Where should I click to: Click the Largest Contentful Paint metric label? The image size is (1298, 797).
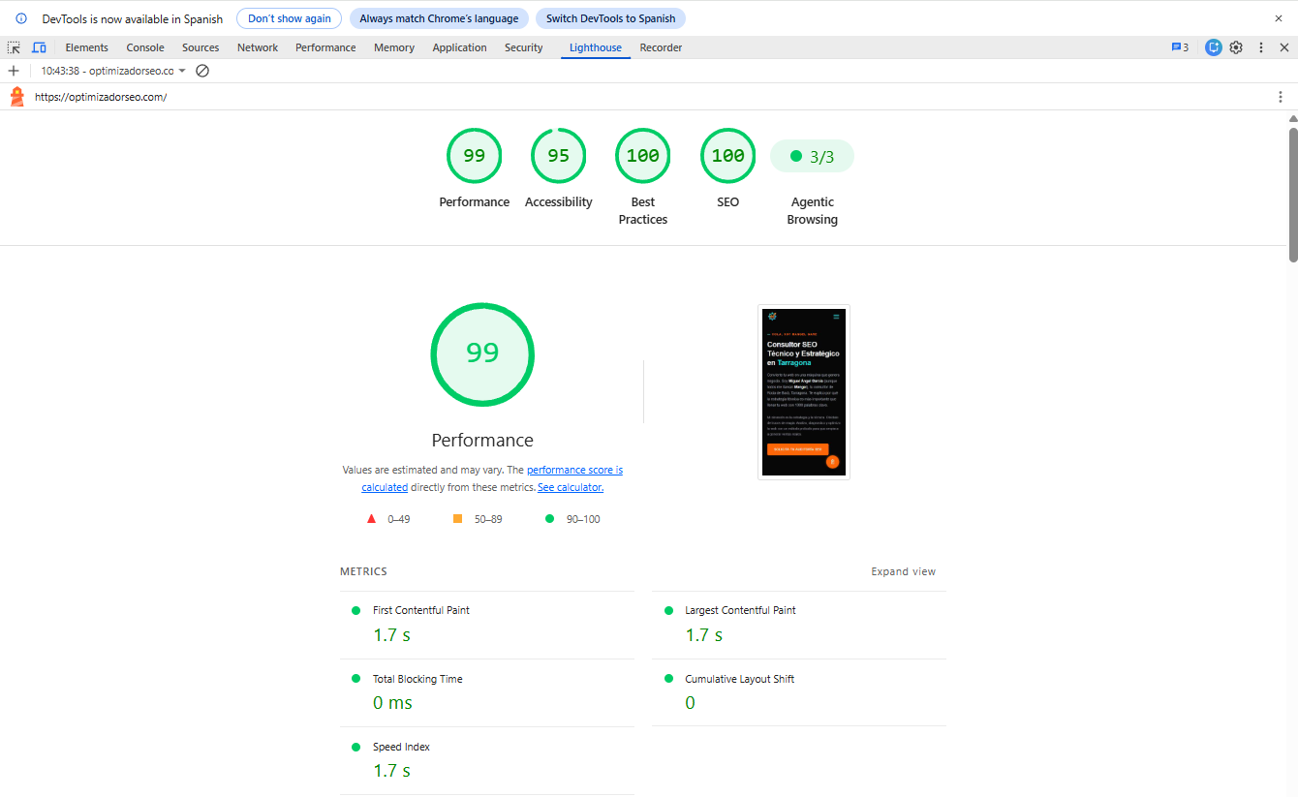pos(740,610)
